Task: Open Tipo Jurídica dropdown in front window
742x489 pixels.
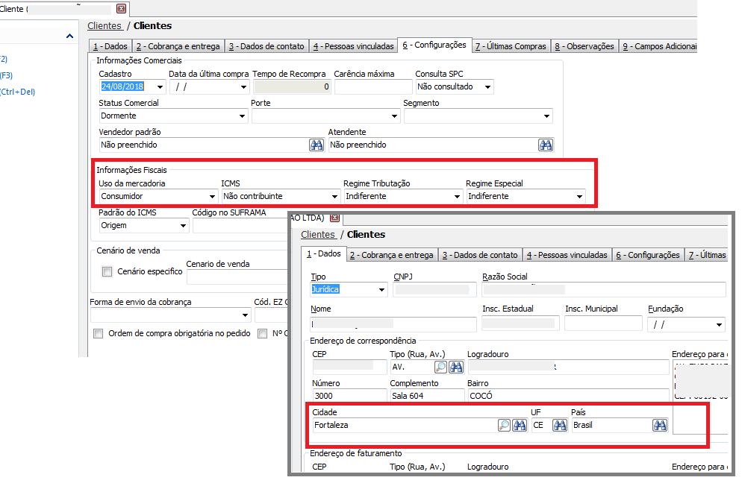Action: pyautogui.click(x=381, y=290)
